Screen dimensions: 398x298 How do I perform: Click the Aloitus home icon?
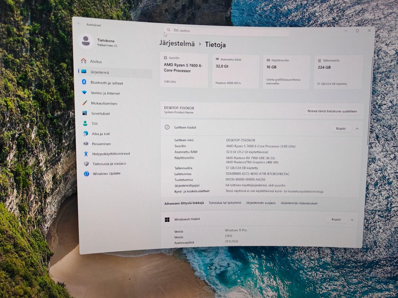click(x=83, y=61)
